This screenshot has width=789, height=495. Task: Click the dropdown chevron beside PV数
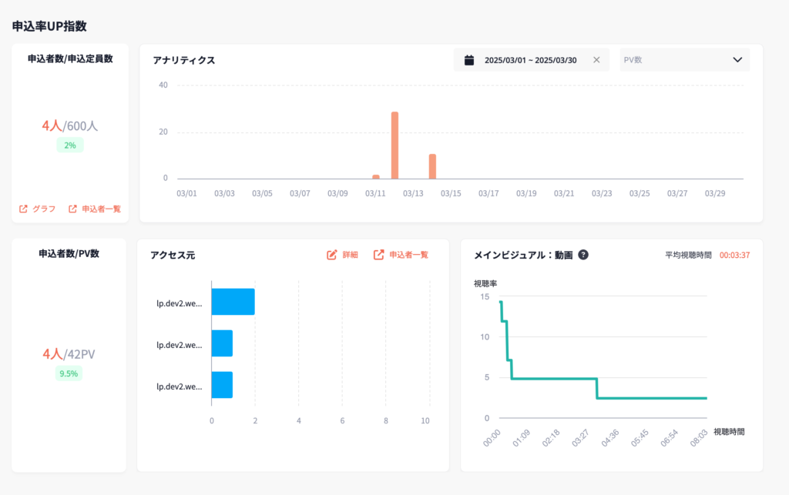(x=737, y=60)
